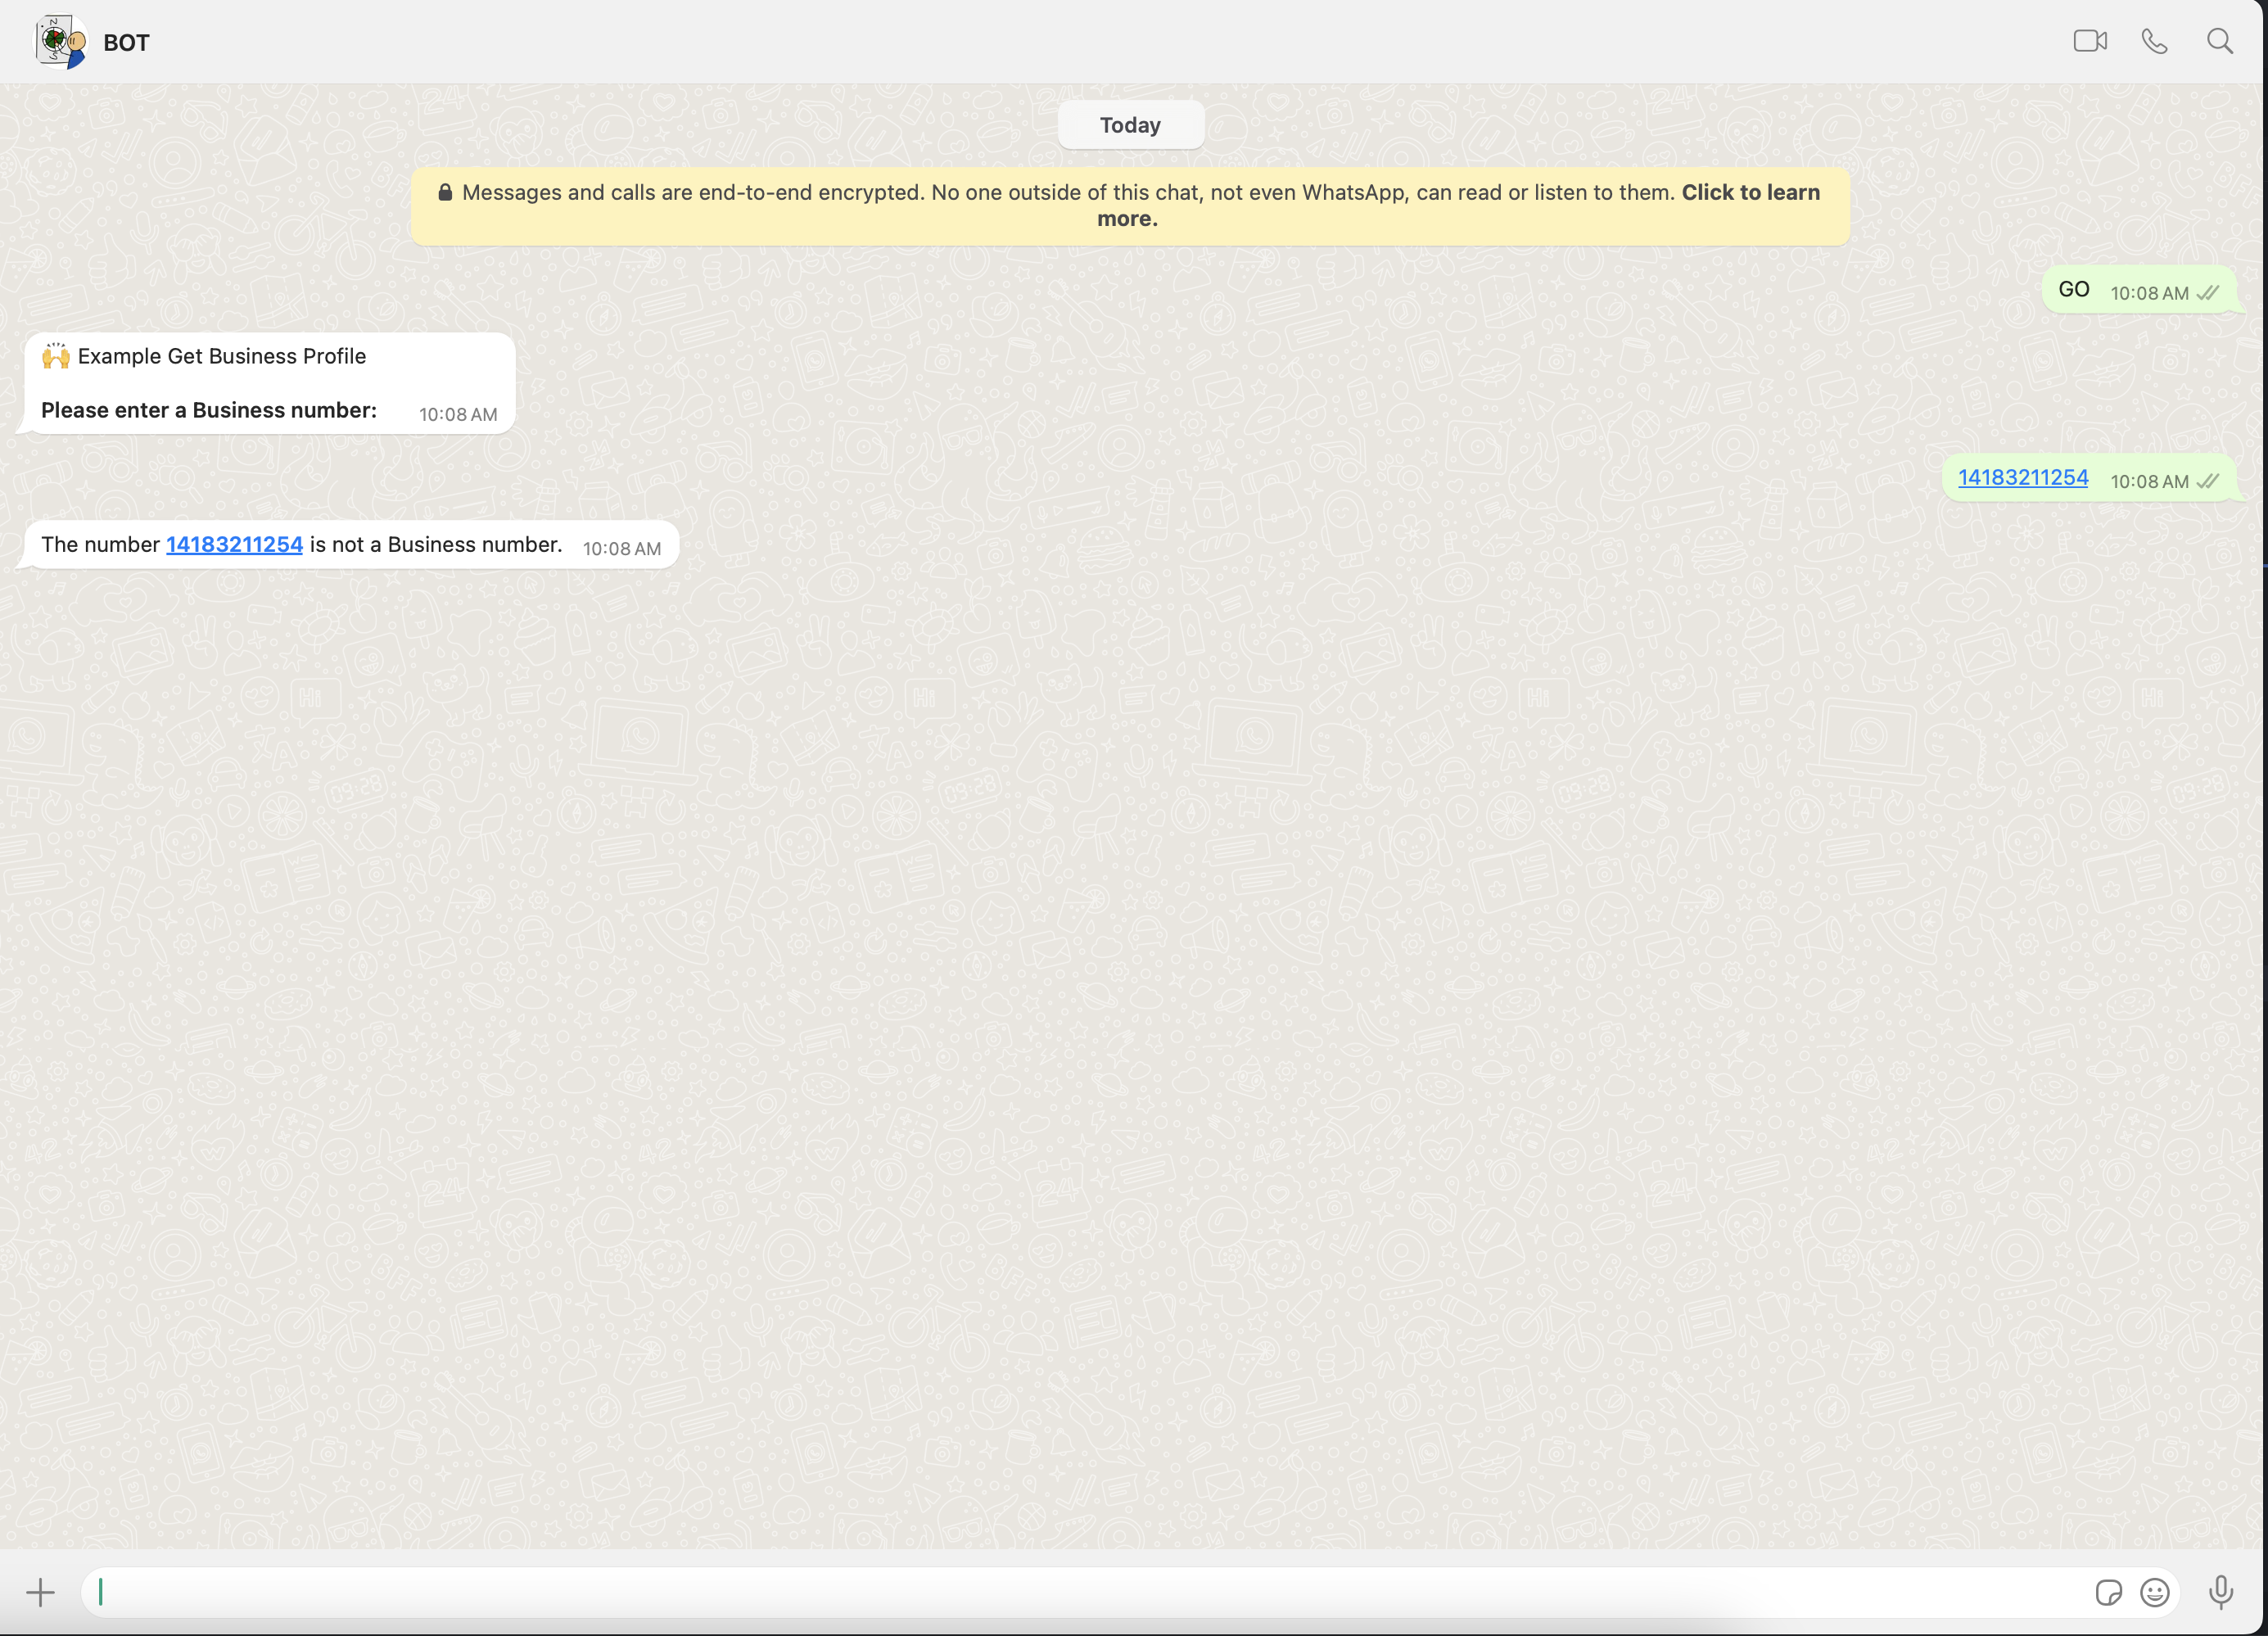Open phone number link in bot reply
This screenshot has height=1636, width=2268.
click(234, 545)
